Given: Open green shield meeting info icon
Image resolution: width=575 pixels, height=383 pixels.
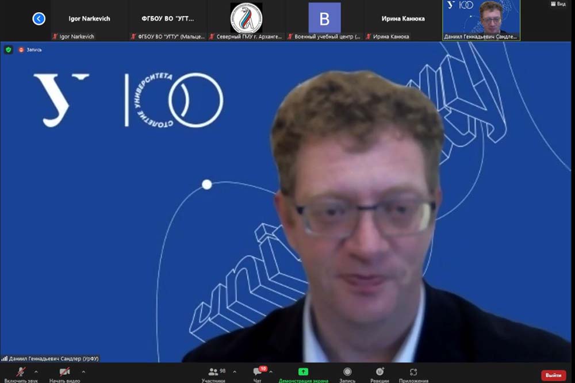Looking at the screenshot, I should tap(9, 49).
